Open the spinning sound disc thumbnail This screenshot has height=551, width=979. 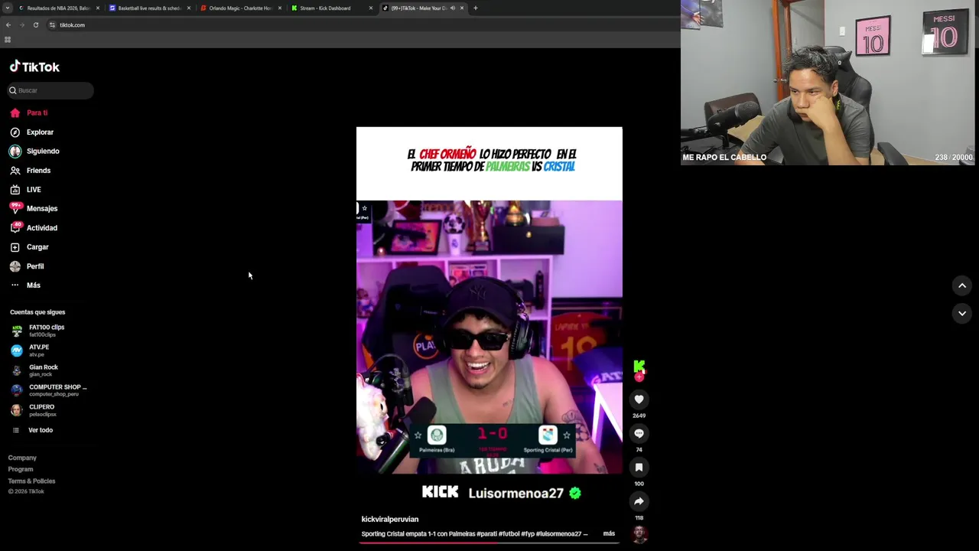(639, 534)
